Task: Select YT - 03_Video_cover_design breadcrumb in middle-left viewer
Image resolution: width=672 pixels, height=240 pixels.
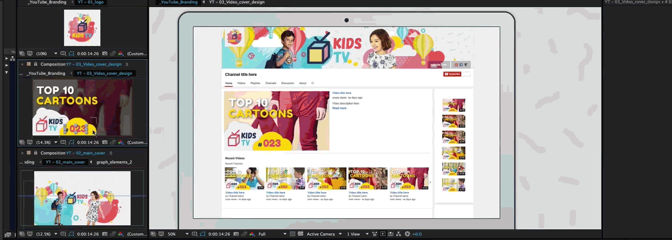Action: pos(104,73)
